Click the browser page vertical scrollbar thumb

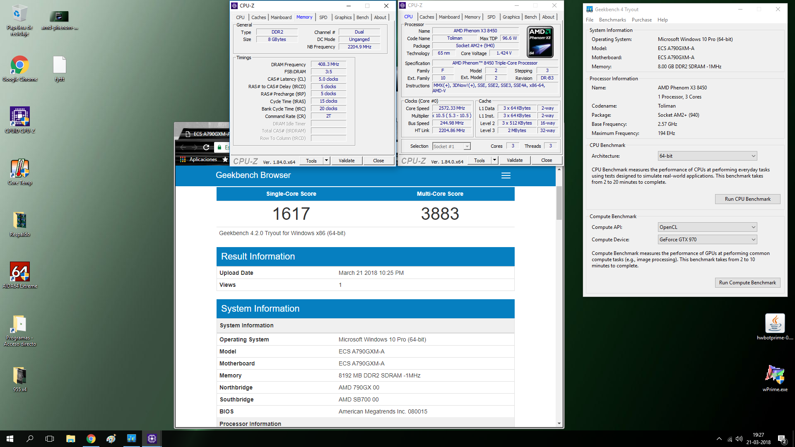pyautogui.click(x=559, y=203)
